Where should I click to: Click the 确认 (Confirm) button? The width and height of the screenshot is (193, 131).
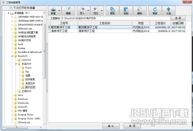[111, 126]
